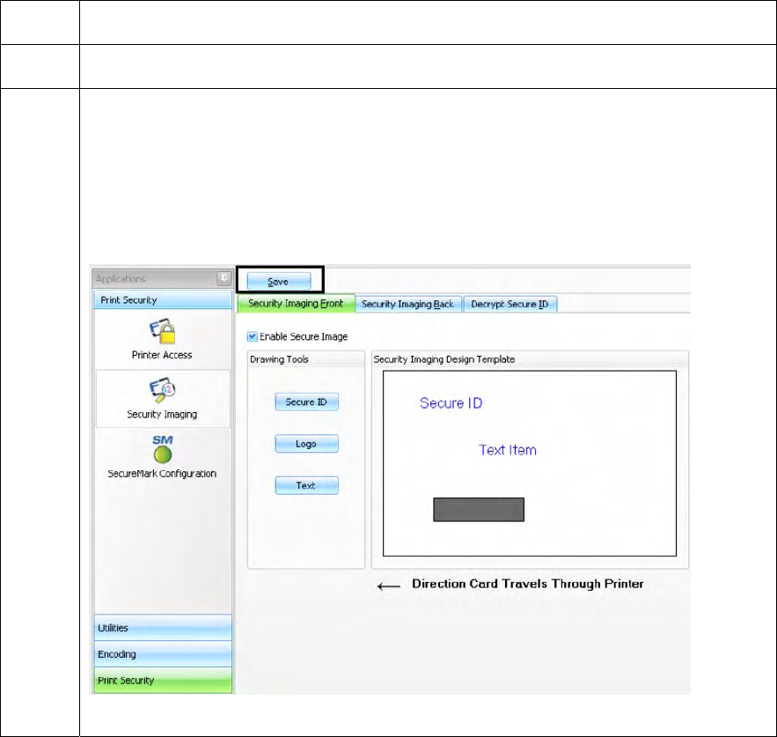Image resolution: width=777 pixels, height=737 pixels.
Task: Open SecureMark Configuration icon
Action: 163,449
